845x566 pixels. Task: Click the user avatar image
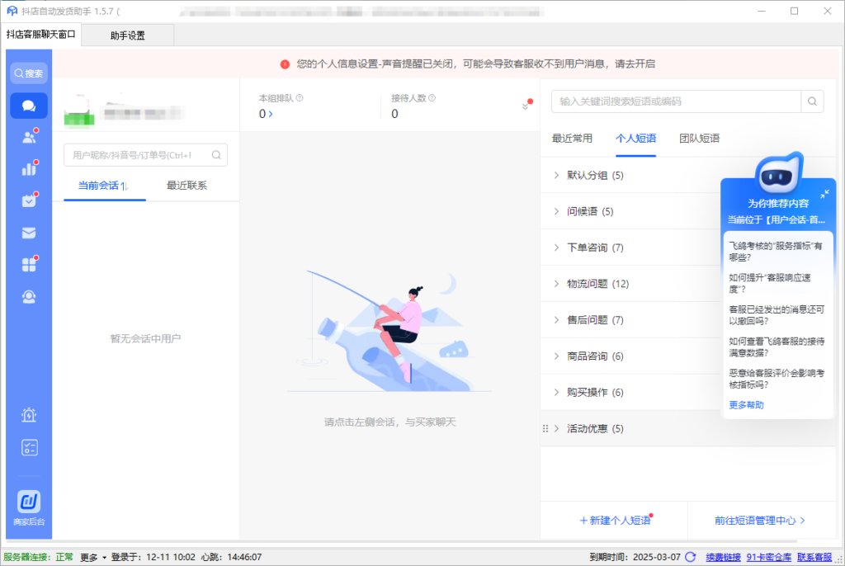pyautogui.click(x=79, y=110)
